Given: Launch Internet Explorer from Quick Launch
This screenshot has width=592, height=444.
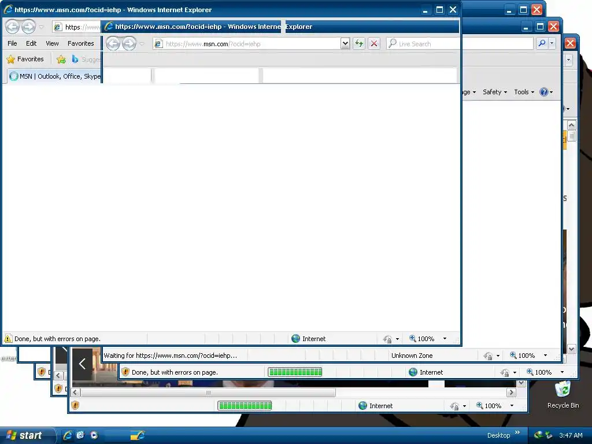Looking at the screenshot, I should pos(68,435).
